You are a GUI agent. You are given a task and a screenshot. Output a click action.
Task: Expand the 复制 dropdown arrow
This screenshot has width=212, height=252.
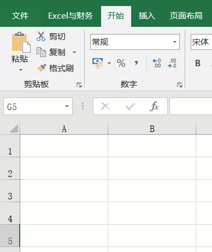(x=74, y=53)
